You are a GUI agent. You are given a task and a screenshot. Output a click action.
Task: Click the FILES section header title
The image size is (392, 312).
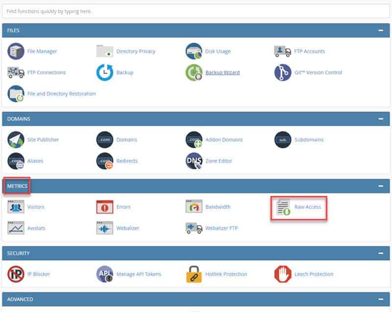[13, 30]
